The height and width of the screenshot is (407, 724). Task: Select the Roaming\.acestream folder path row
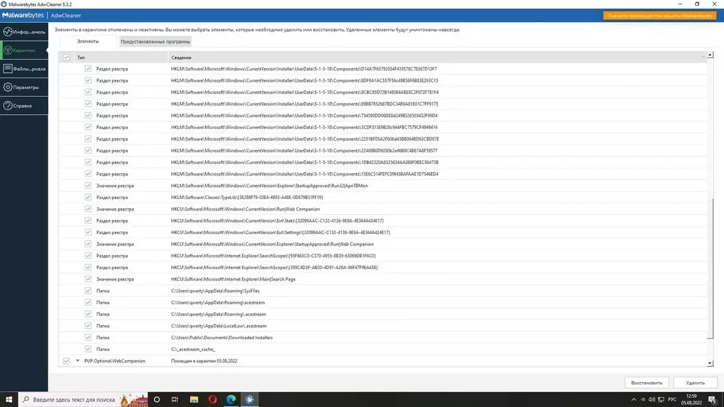pos(383,314)
